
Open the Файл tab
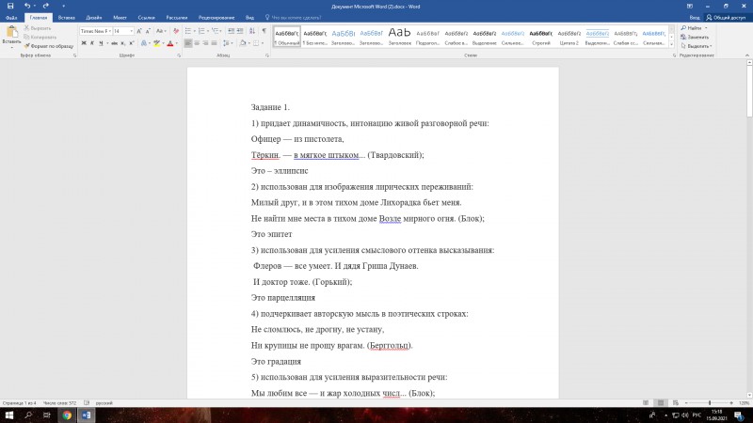point(11,17)
